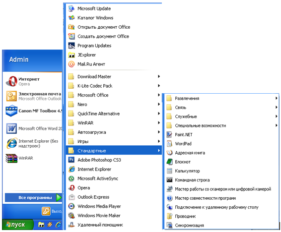Expand QuickTime Alternative submenu arrow
Screen dimensions: 281x232
pos(159,114)
